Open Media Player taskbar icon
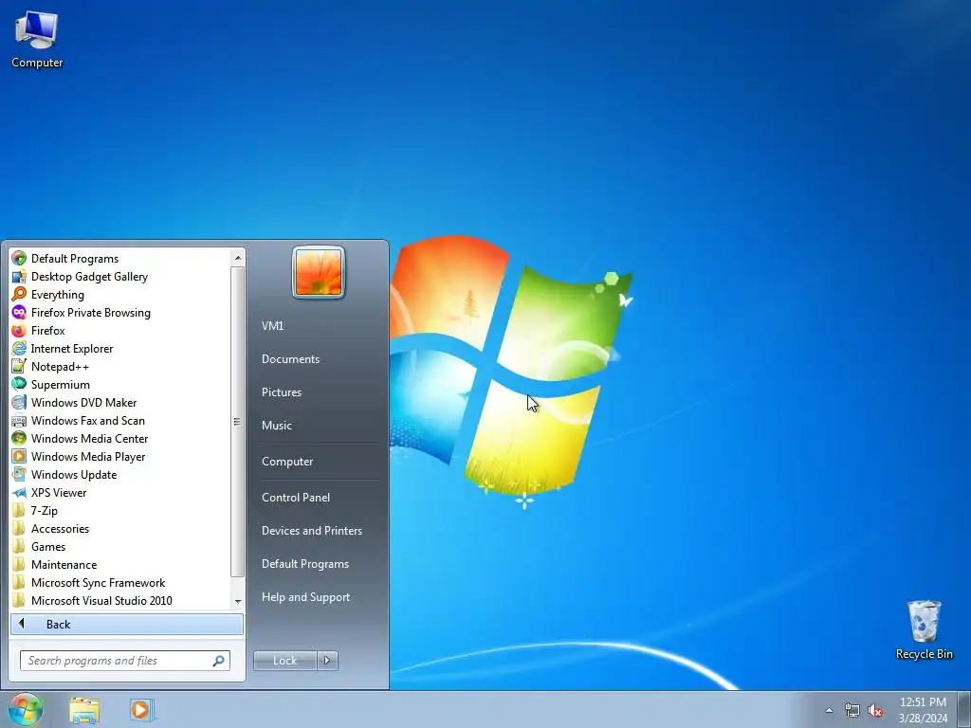 (141, 710)
